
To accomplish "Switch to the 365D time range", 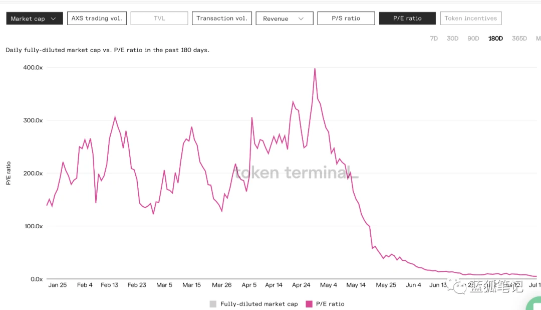I will tap(519, 39).
